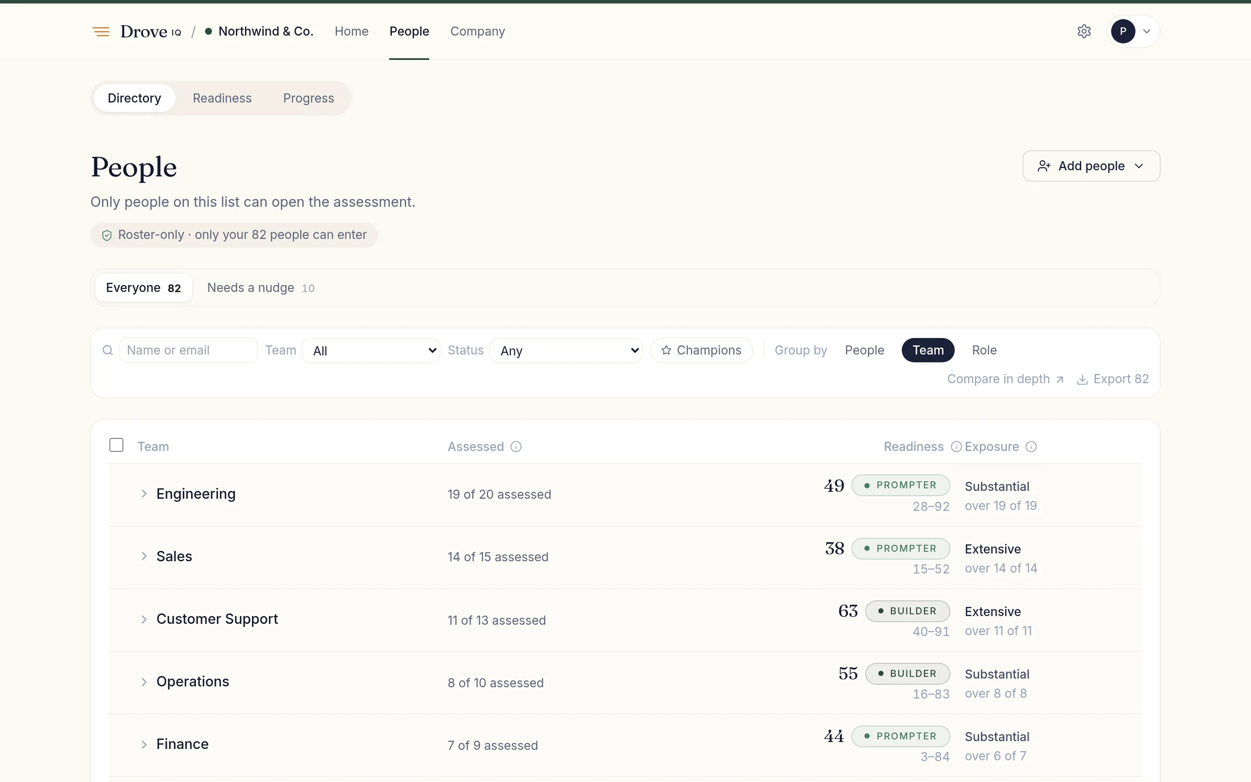Viewport: 1251px width, 782px height.
Task: Click Sales "Extensive" exposure text
Action: pyautogui.click(x=993, y=549)
